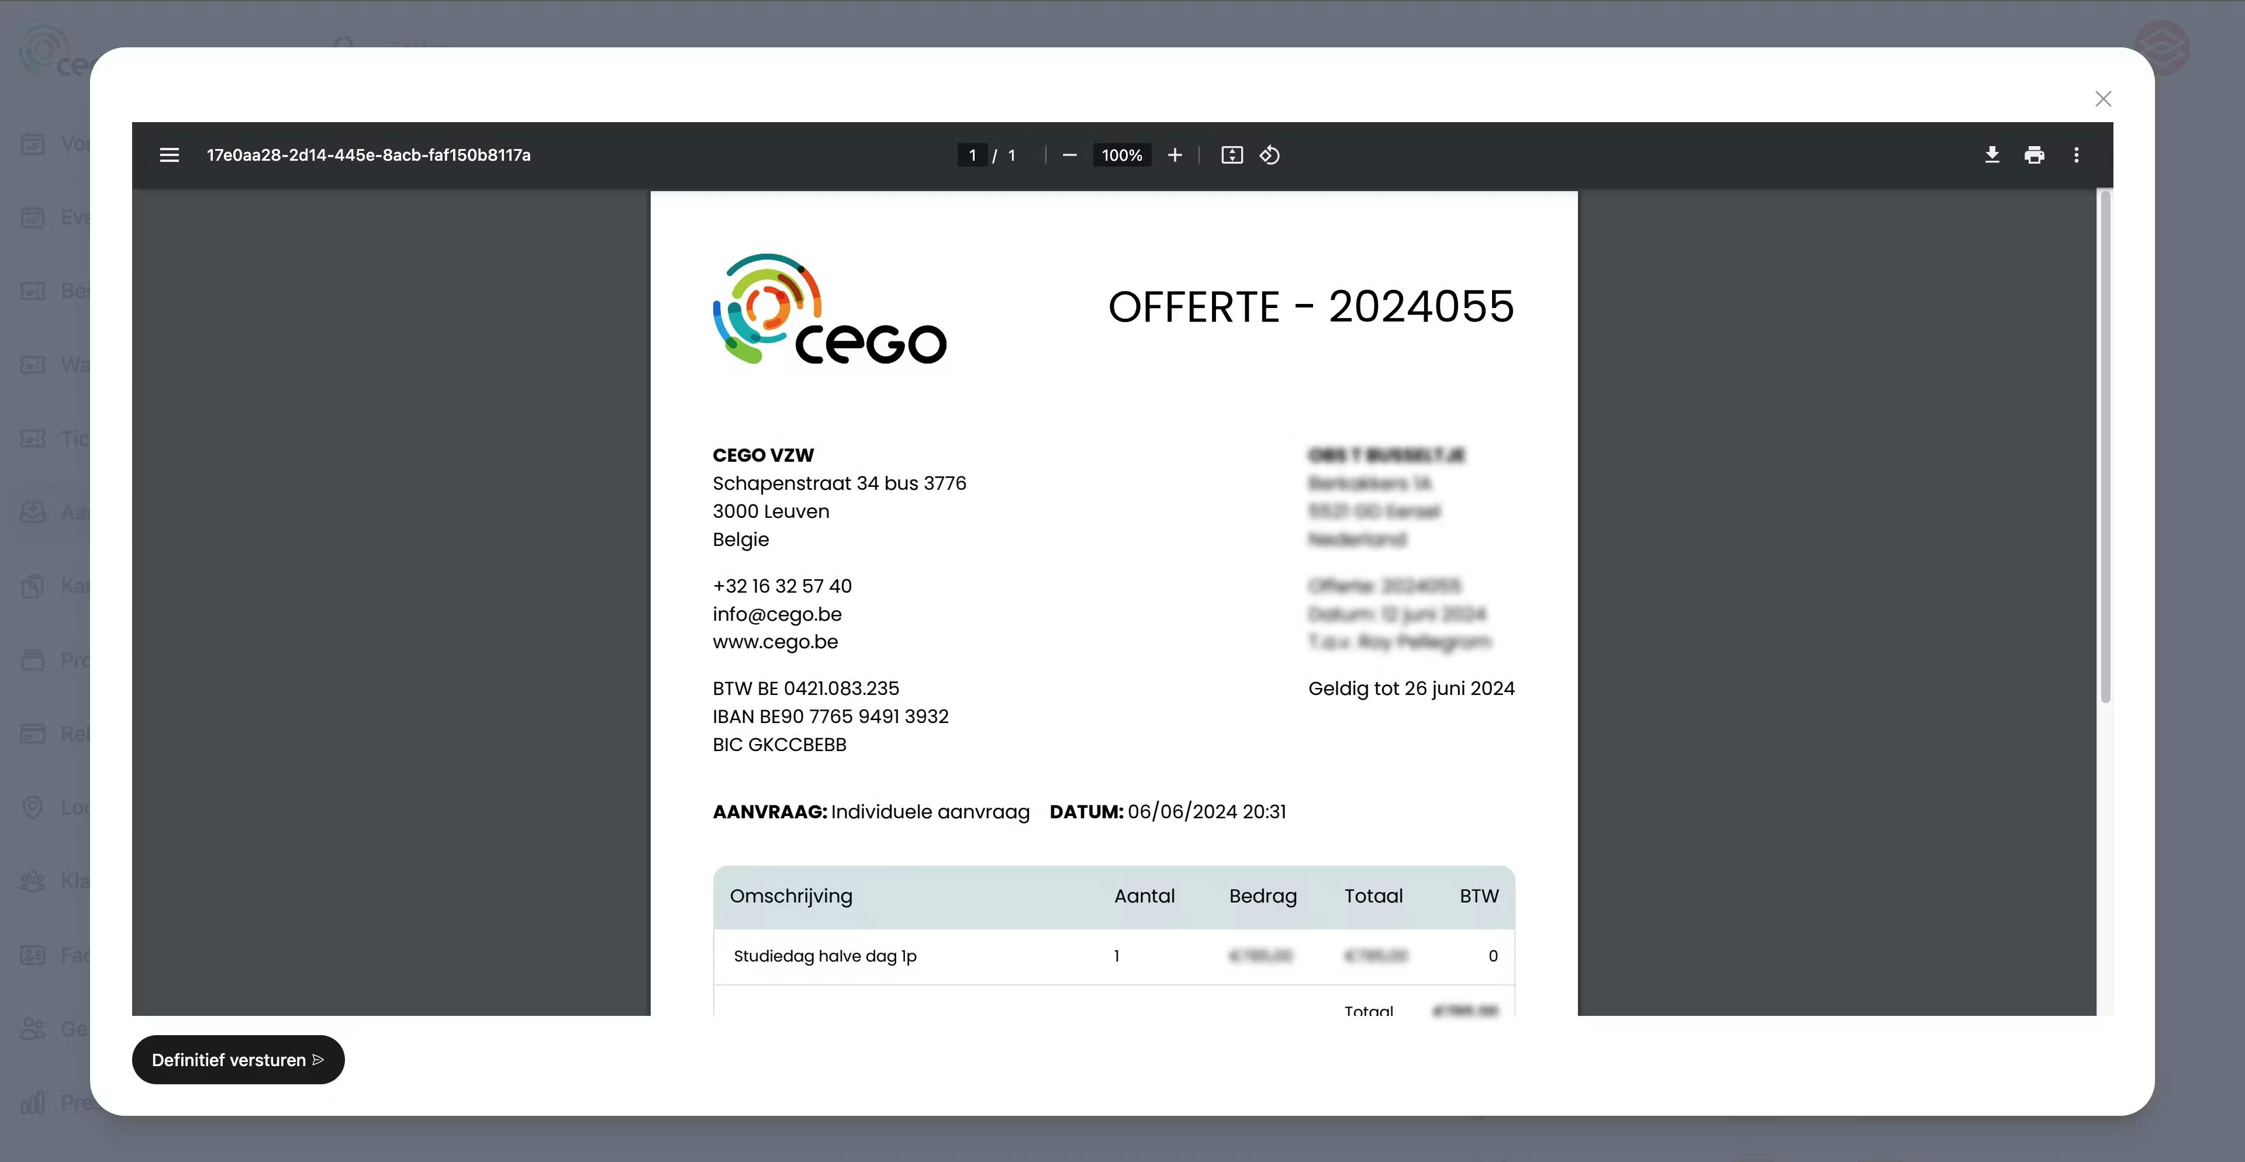Select the BTW BE 0421.083.235 line
This screenshot has width=2245, height=1162.
point(805,688)
